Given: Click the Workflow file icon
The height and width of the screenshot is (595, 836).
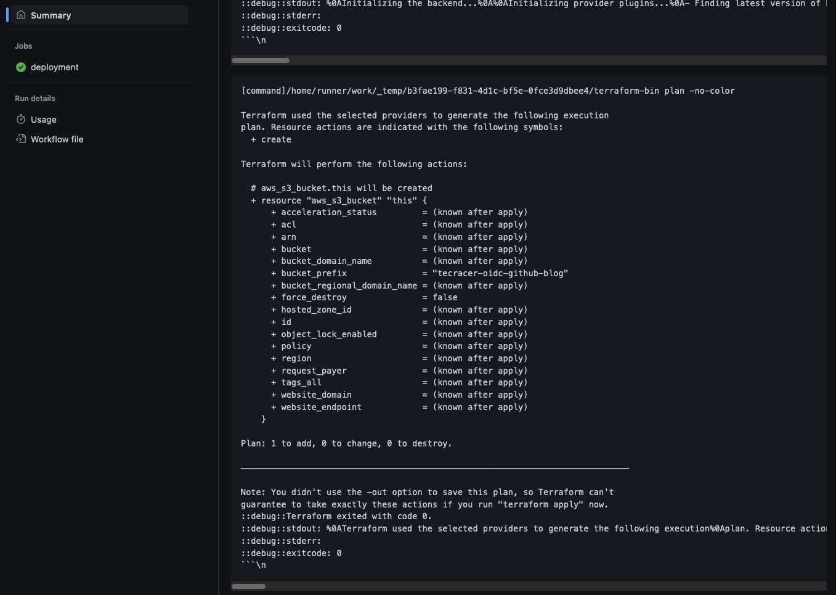Looking at the screenshot, I should (x=21, y=139).
